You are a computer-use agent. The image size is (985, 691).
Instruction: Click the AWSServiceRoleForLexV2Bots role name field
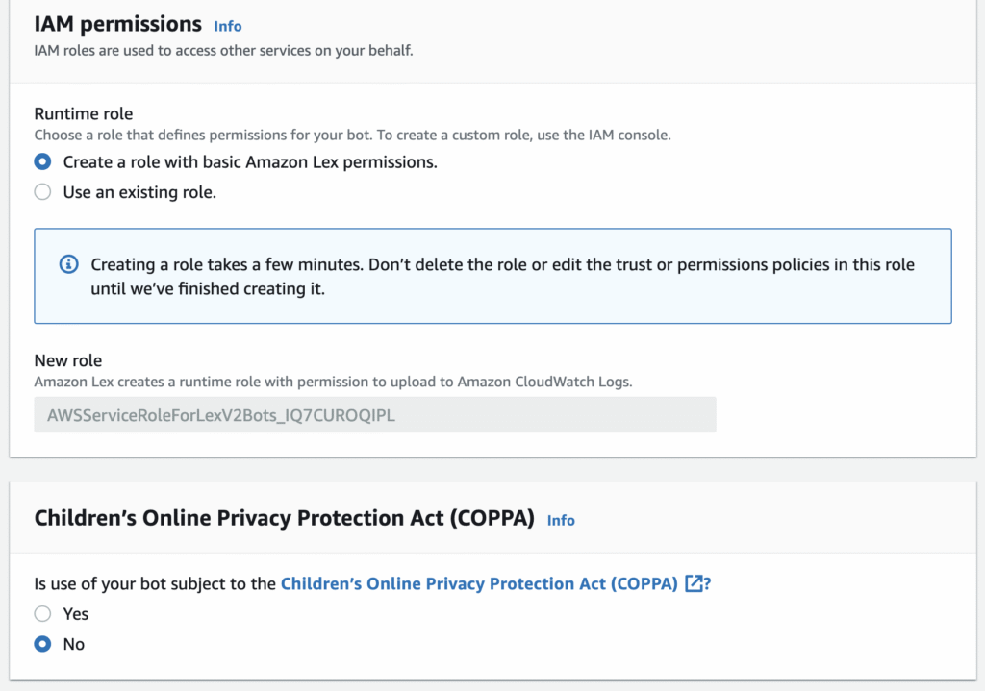tap(375, 415)
